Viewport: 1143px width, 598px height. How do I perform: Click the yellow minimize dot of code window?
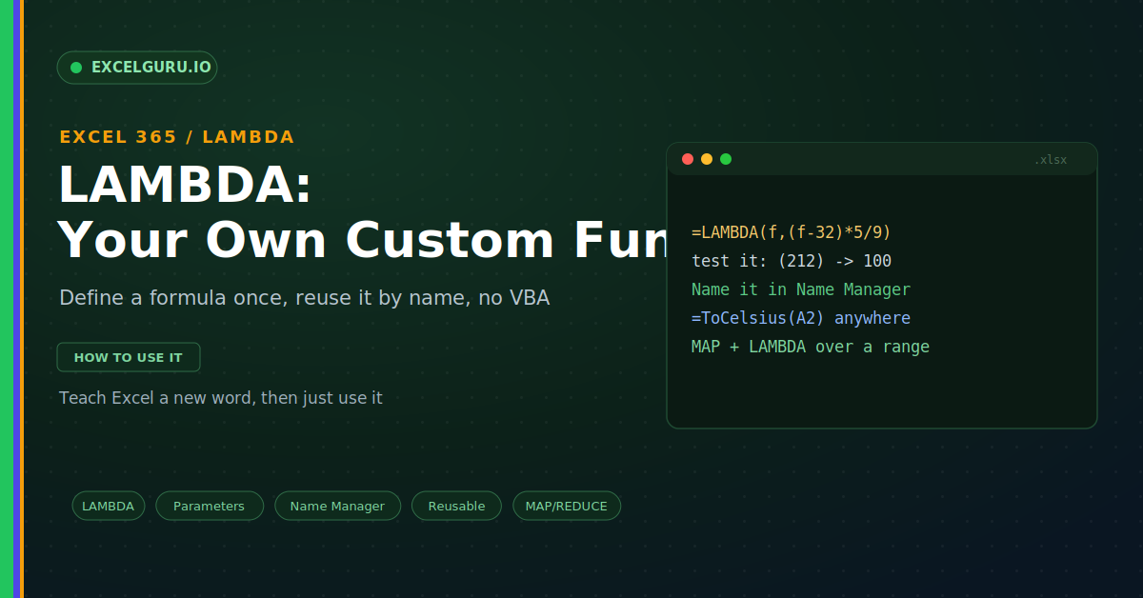(707, 159)
